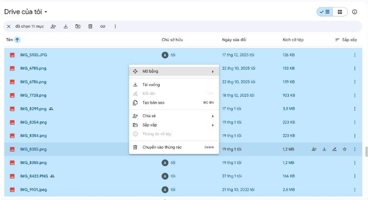Image resolution: width=368 pixels, height=200 pixels.
Task: Open more options for IMG_8423.PNG
Action: click(354, 176)
